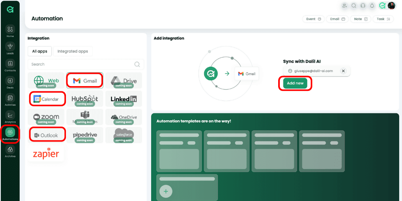Select Microsoft Teams tile
The image size is (402, 201).
(85, 117)
